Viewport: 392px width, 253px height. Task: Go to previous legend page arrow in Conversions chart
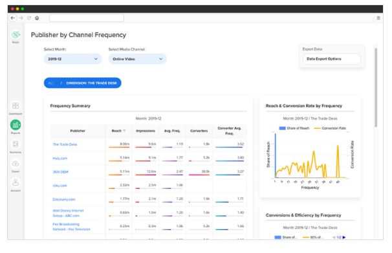(334, 237)
